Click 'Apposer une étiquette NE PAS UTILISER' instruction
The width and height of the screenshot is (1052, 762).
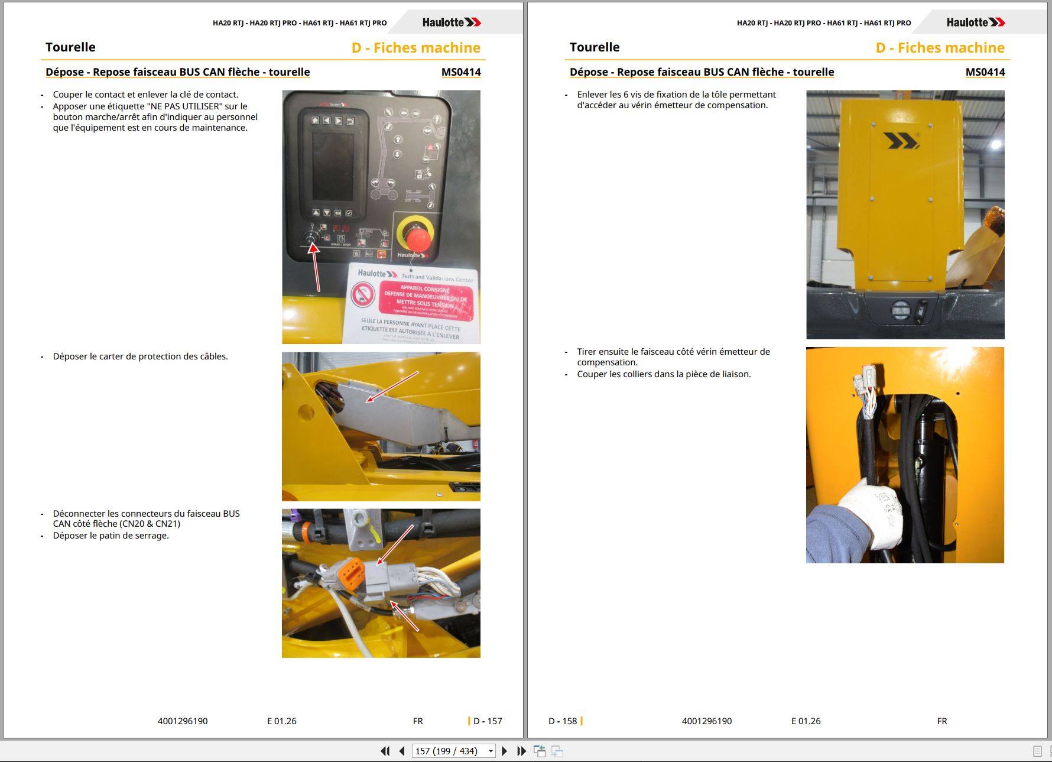click(155, 117)
